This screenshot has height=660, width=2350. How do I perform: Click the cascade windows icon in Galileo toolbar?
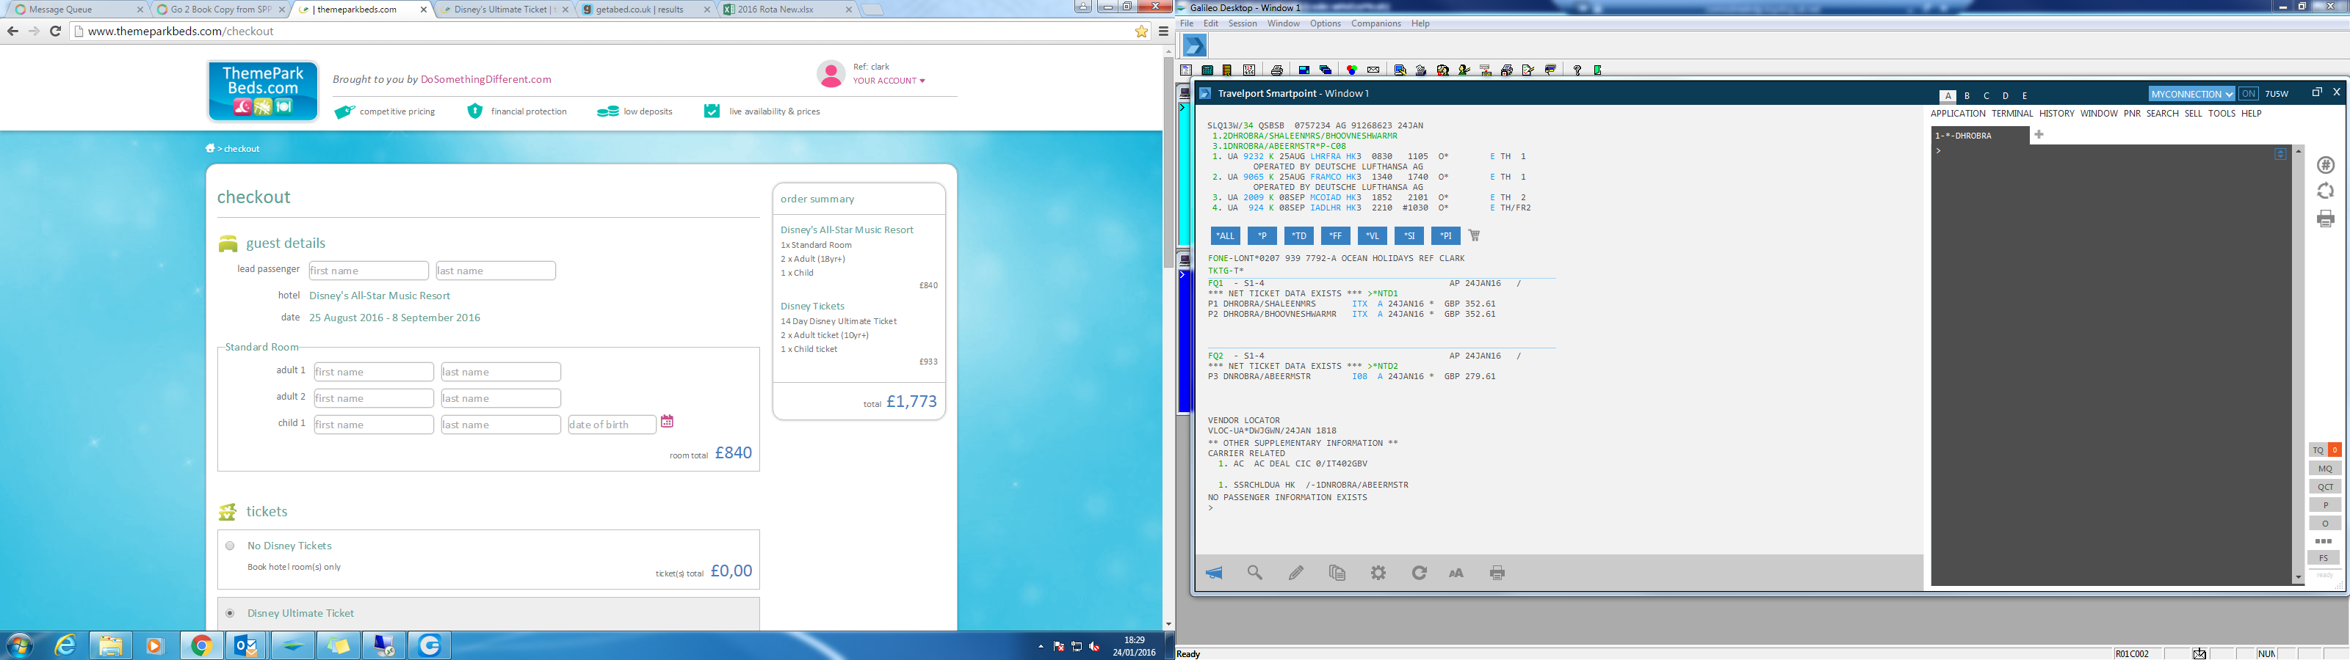click(1326, 70)
